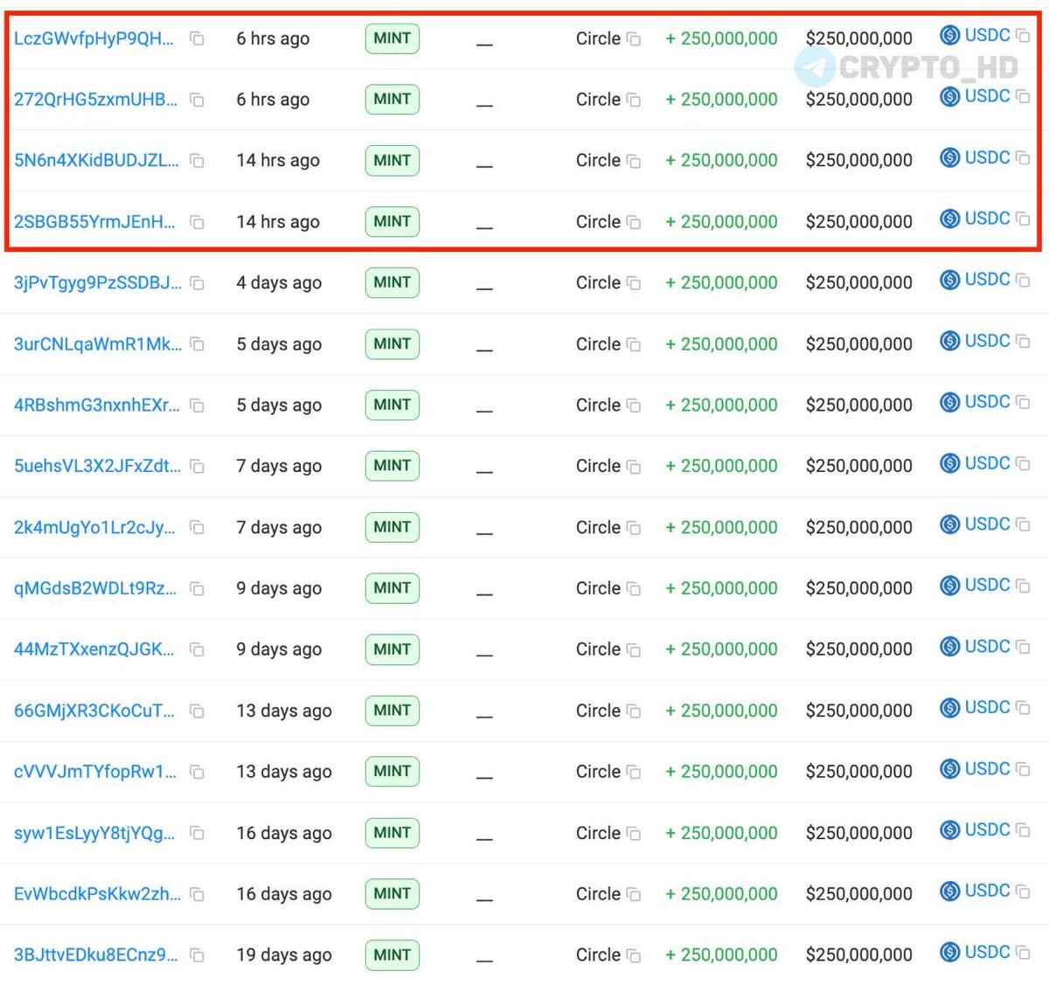Image resolution: width=1049 pixels, height=985 pixels.
Task: Select '$250,000,000' value in cVVVJmTYfopRw1 row
Action: point(859,772)
